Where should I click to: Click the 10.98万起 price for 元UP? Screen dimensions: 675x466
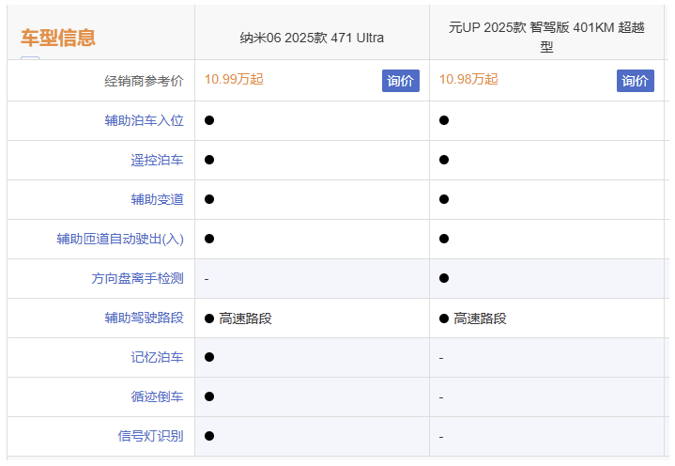point(468,80)
